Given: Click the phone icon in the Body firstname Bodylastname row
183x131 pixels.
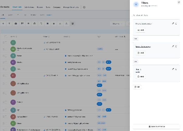Looking at the screenshot, I should click(44, 130).
